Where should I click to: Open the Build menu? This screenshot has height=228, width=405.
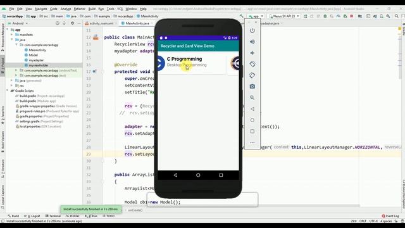[92, 9]
